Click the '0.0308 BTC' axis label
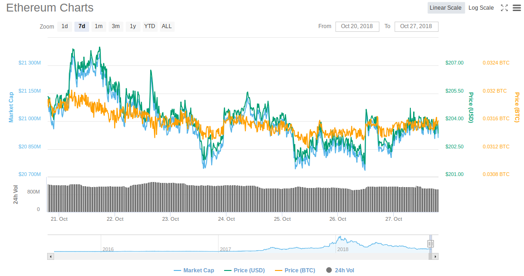This screenshot has height=276, width=524. (496, 174)
